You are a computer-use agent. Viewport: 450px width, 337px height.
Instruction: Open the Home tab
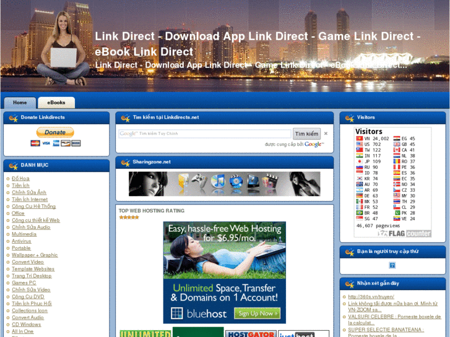pyautogui.click(x=20, y=103)
